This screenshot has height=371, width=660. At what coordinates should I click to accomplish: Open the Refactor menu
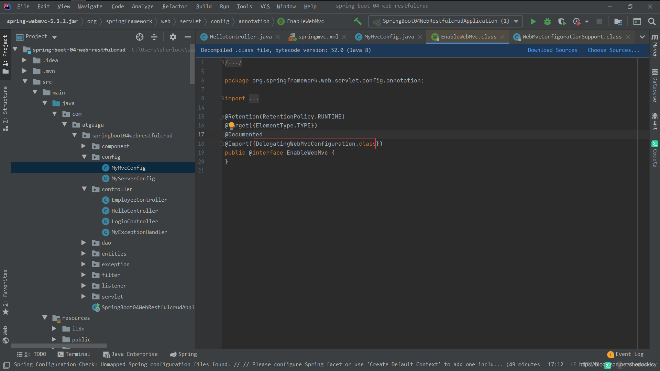[175, 6]
